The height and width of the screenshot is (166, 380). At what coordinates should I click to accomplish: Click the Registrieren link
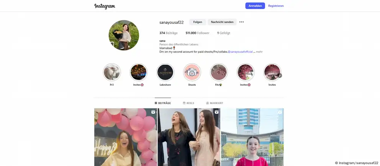276,6
